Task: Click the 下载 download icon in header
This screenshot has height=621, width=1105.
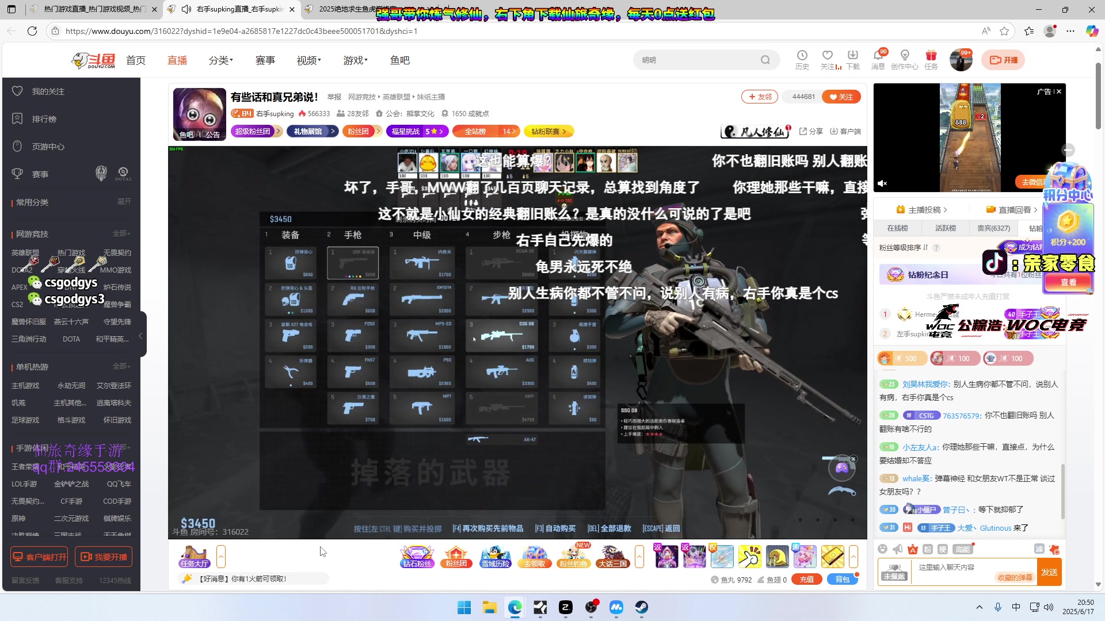Action: 853,60
